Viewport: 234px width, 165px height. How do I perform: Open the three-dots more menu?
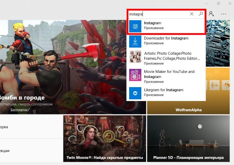(223, 14)
